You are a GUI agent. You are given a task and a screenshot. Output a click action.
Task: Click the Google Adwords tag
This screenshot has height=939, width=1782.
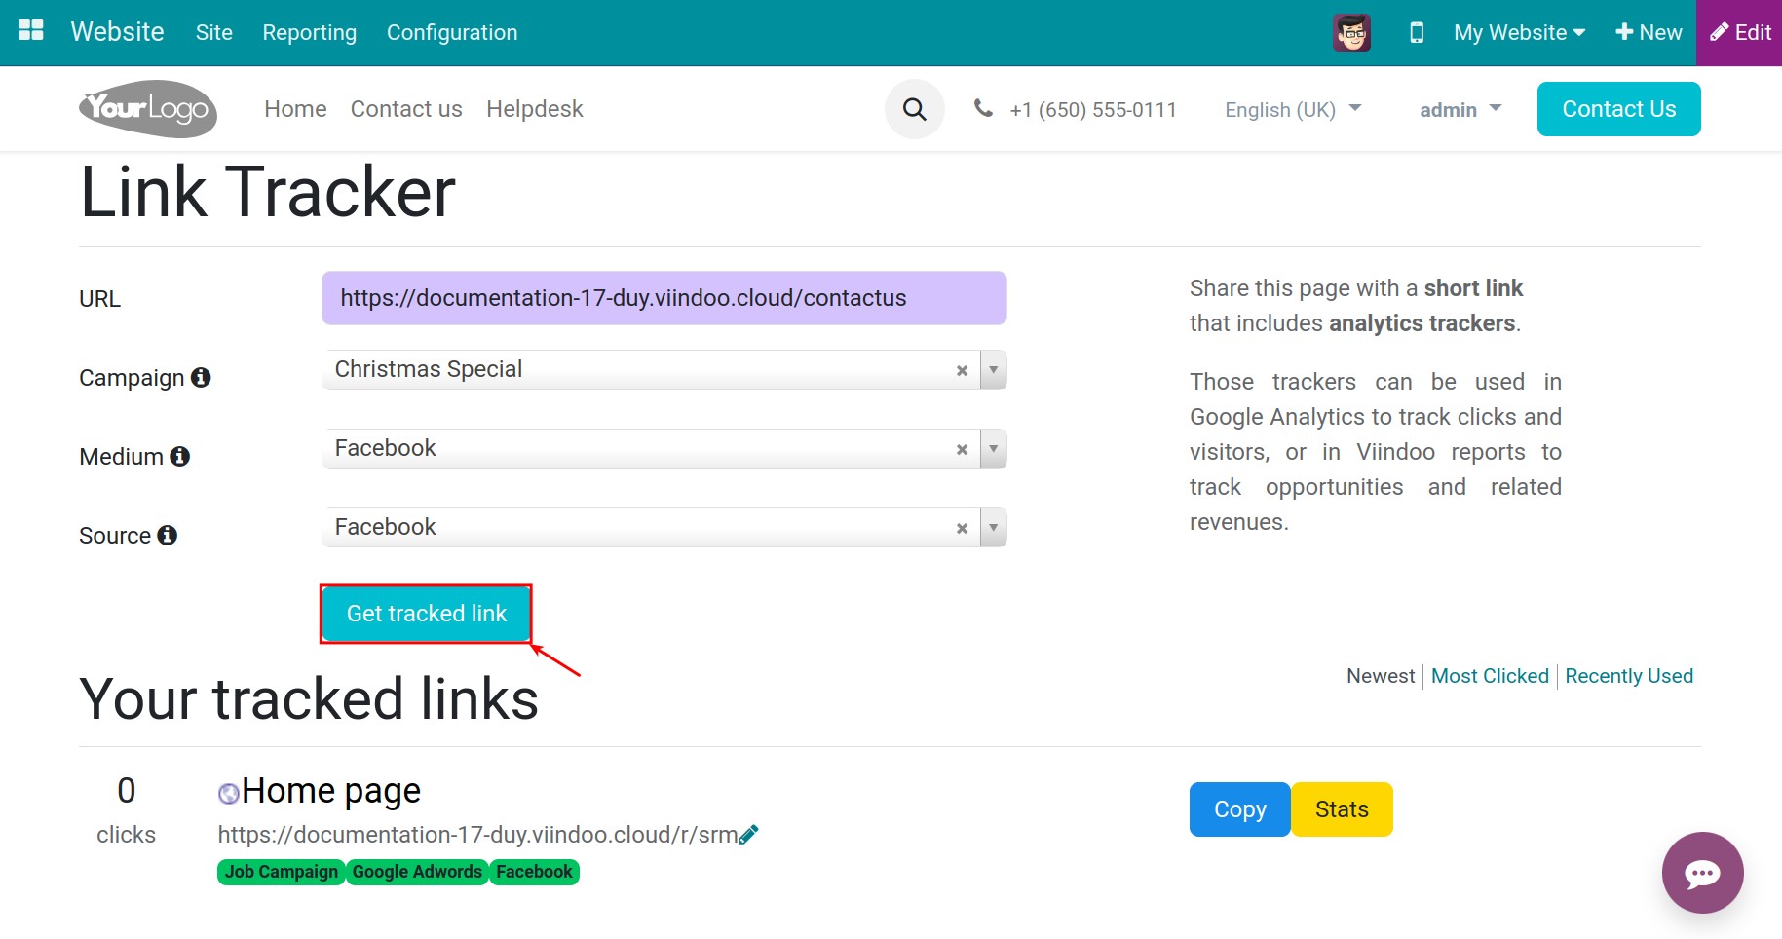pyautogui.click(x=417, y=872)
